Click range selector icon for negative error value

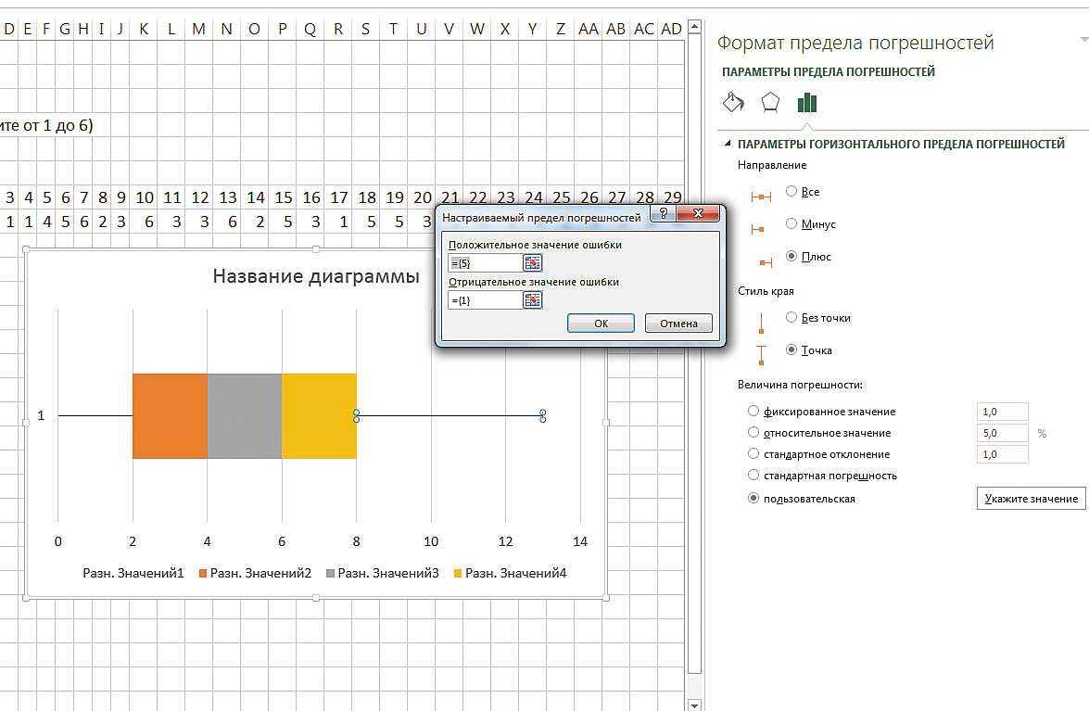[532, 299]
